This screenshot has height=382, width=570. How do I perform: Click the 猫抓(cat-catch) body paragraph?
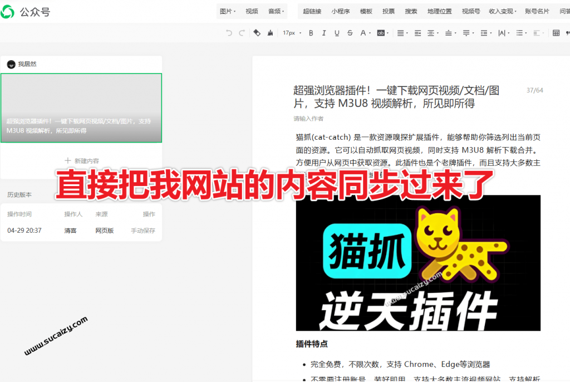[x=418, y=150]
